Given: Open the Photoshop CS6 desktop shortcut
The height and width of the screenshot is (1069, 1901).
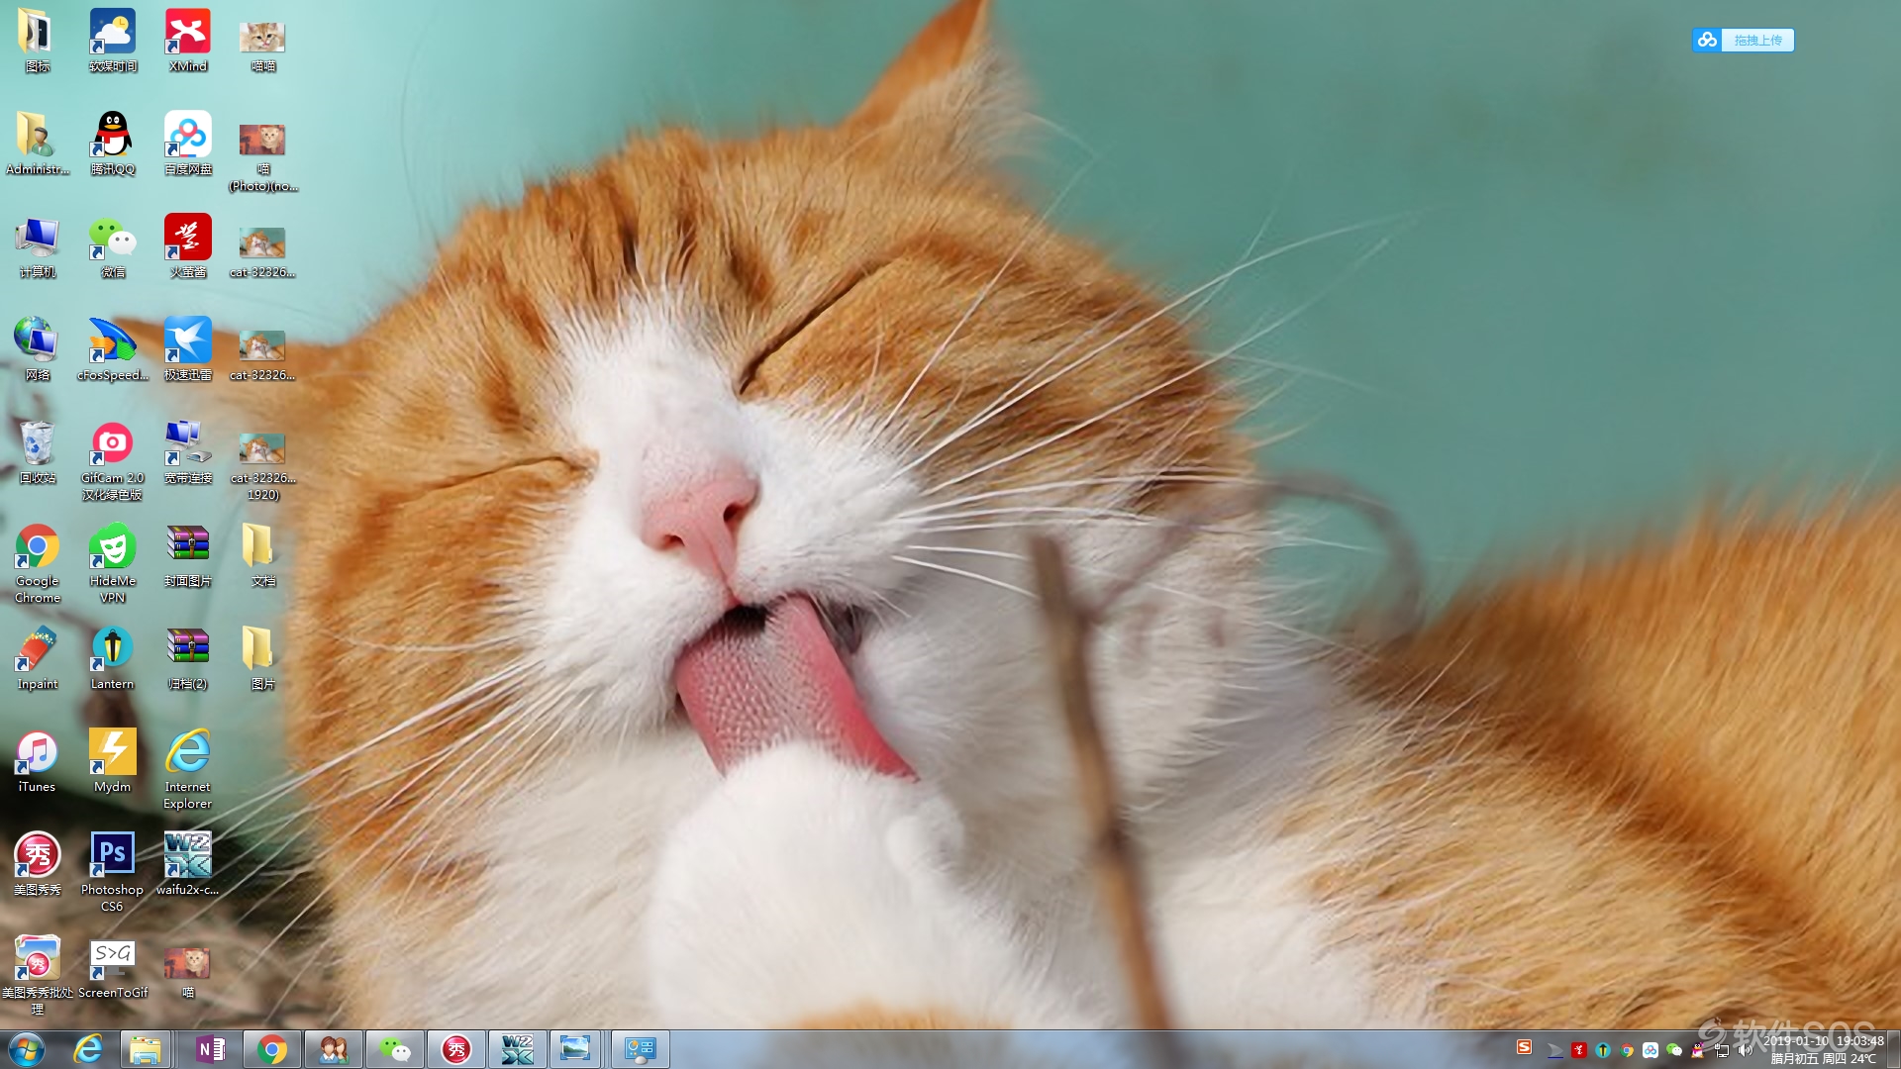Looking at the screenshot, I should pyautogui.click(x=112, y=873).
